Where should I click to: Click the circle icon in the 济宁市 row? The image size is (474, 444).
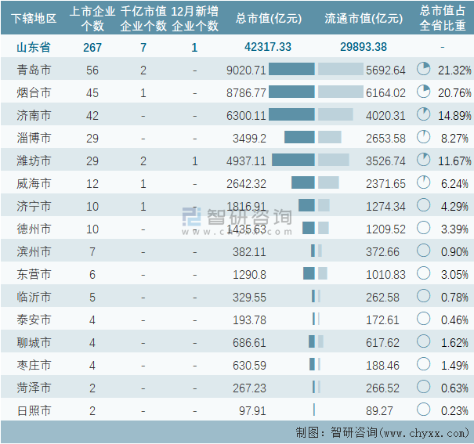tap(424, 206)
